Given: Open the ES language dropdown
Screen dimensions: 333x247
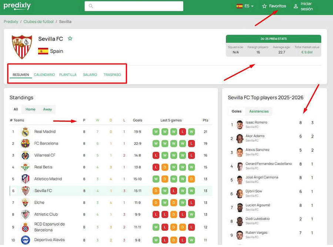Looking at the screenshot, I should click(245, 6).
